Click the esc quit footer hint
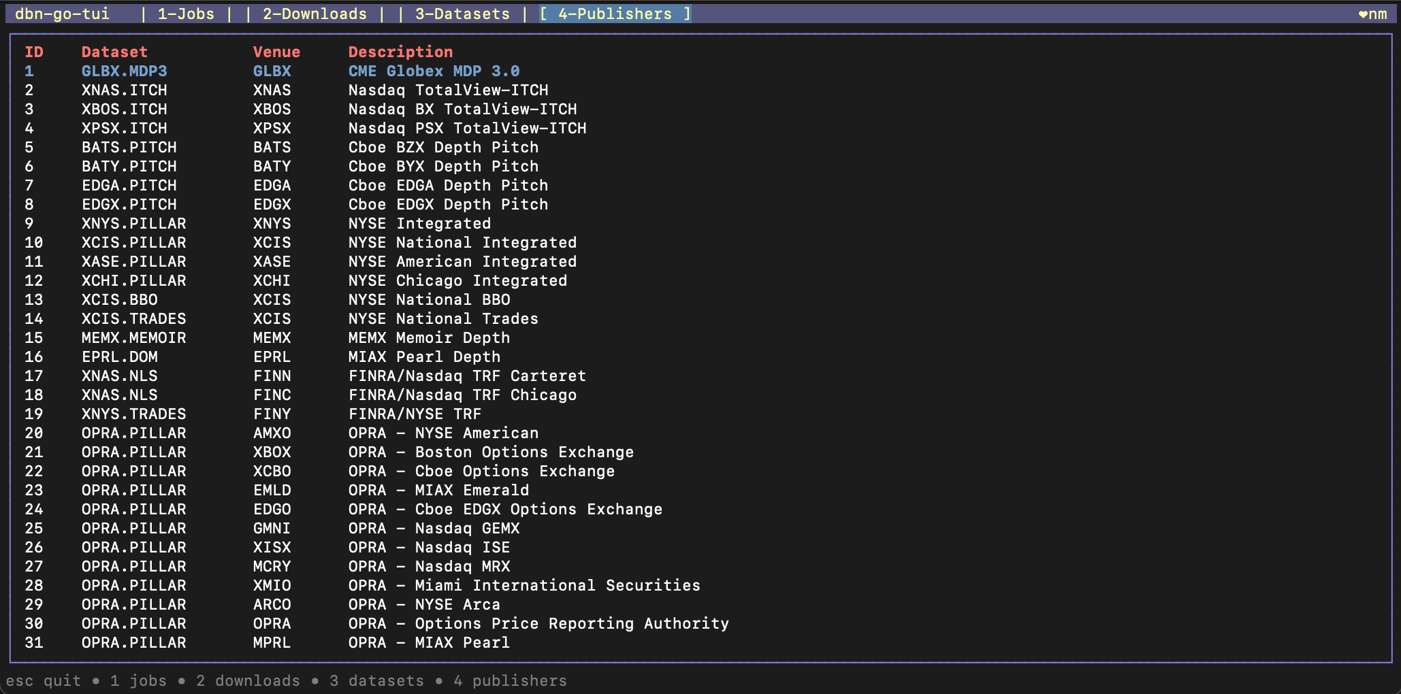Image resolution: width=1401 pixels, height=694 pixels. [43, 680]
